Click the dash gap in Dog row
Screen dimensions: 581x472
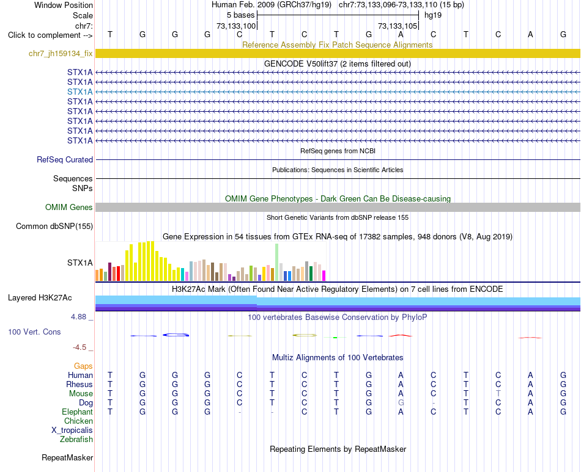click(433, 403)
